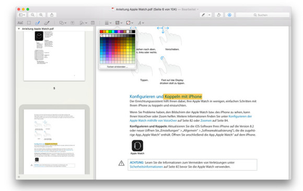Select the text selection tool
This screenshot has width=303, height=191.
coord(20,23)
